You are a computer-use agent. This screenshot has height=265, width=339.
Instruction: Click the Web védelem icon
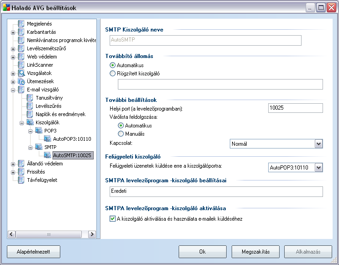tap(21, 57)
